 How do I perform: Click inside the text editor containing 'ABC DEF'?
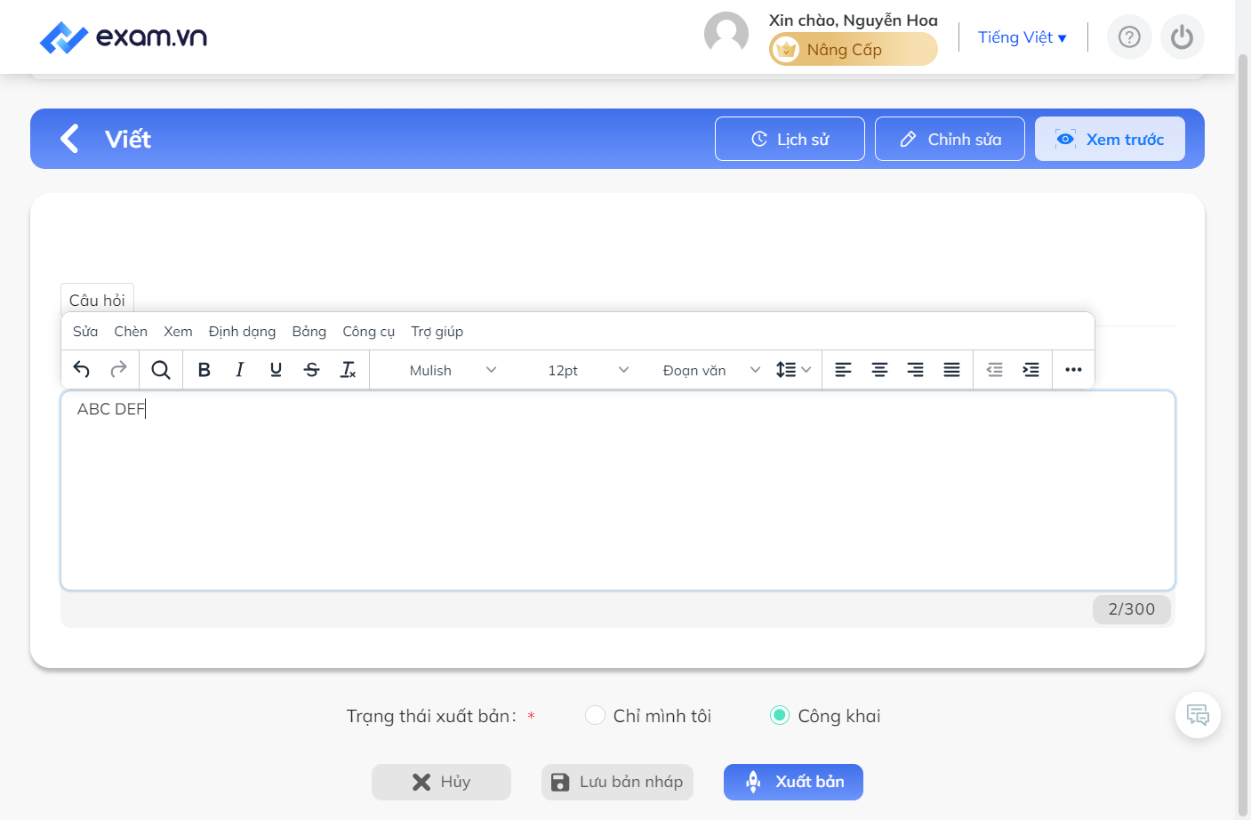tap(618, 490)
